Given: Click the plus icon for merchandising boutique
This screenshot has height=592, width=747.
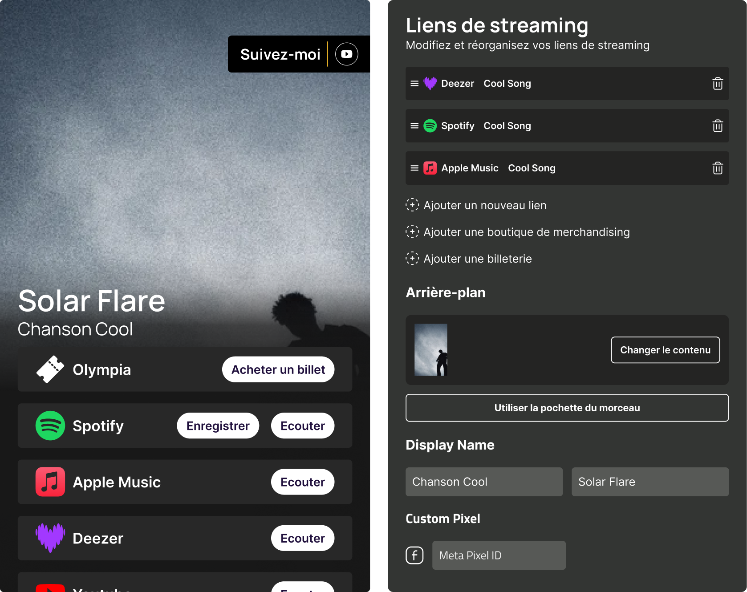Looking at the screenshot, I should (x=412, y=231).
